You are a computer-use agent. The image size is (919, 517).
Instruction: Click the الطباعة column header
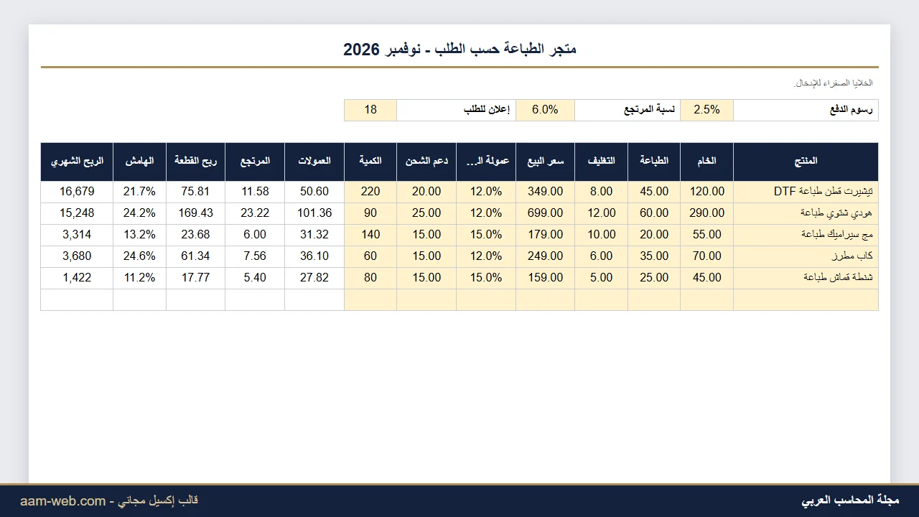coord(654,162)
